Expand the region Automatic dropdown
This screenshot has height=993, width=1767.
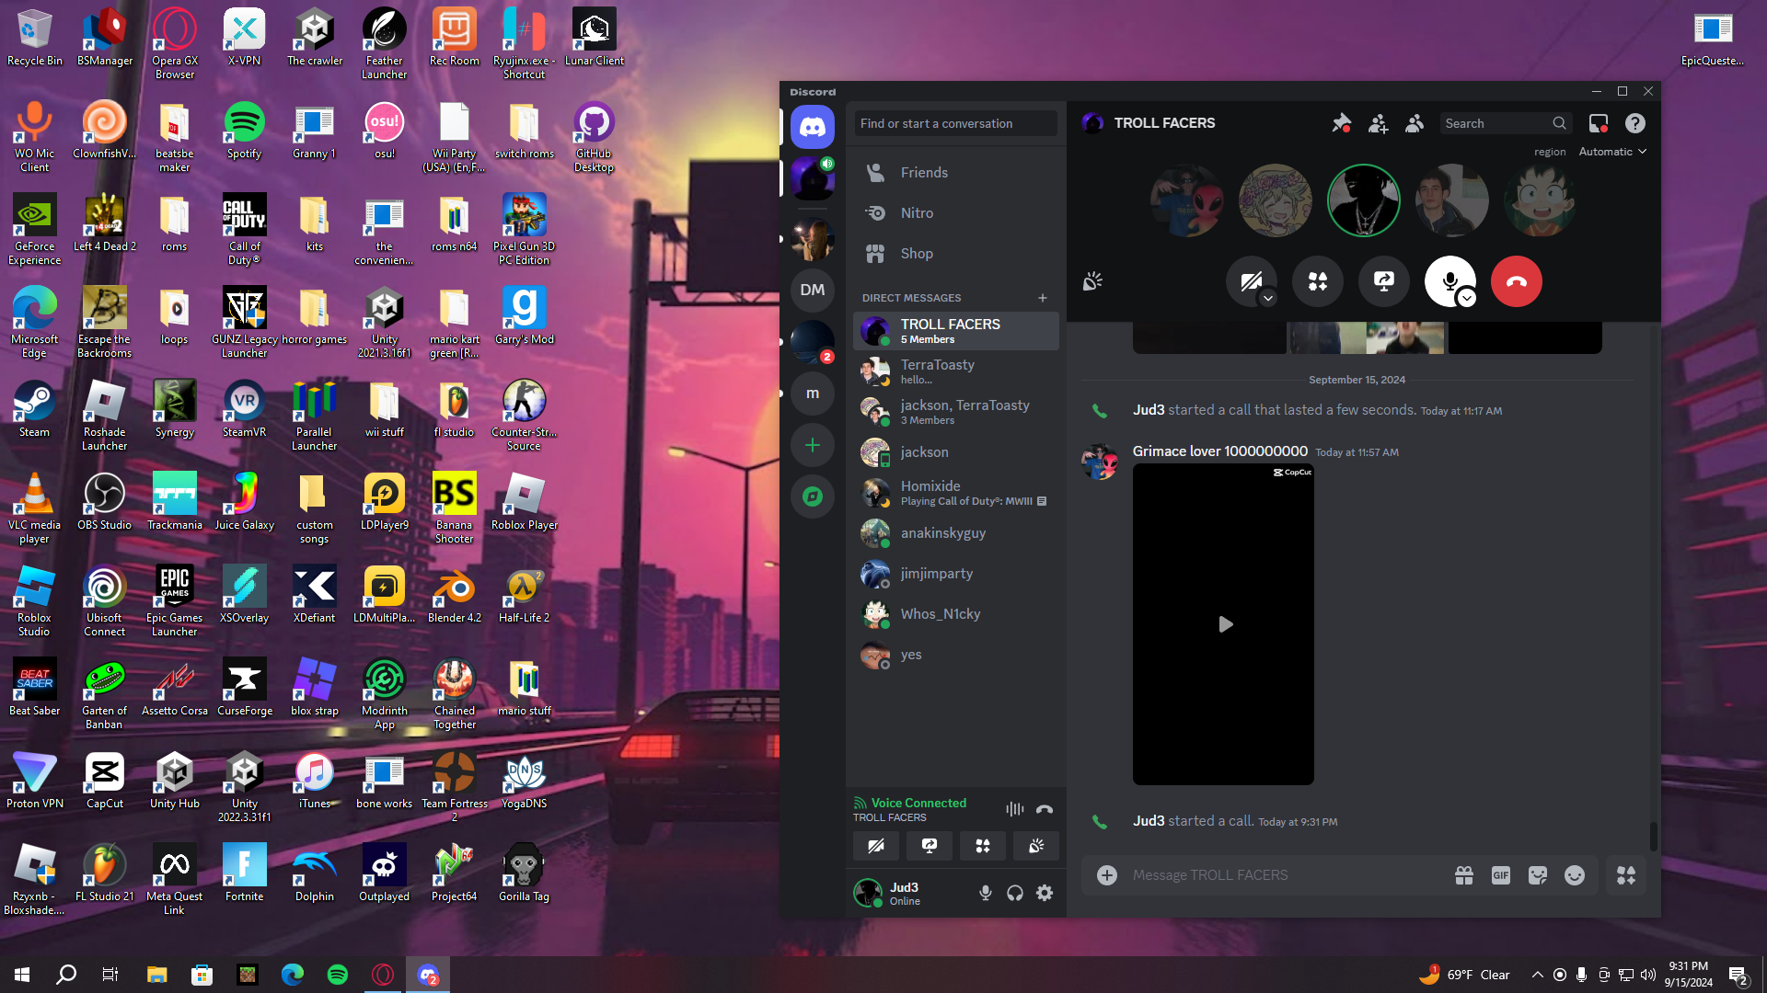pyautogui.click(x=1612, y=152)
